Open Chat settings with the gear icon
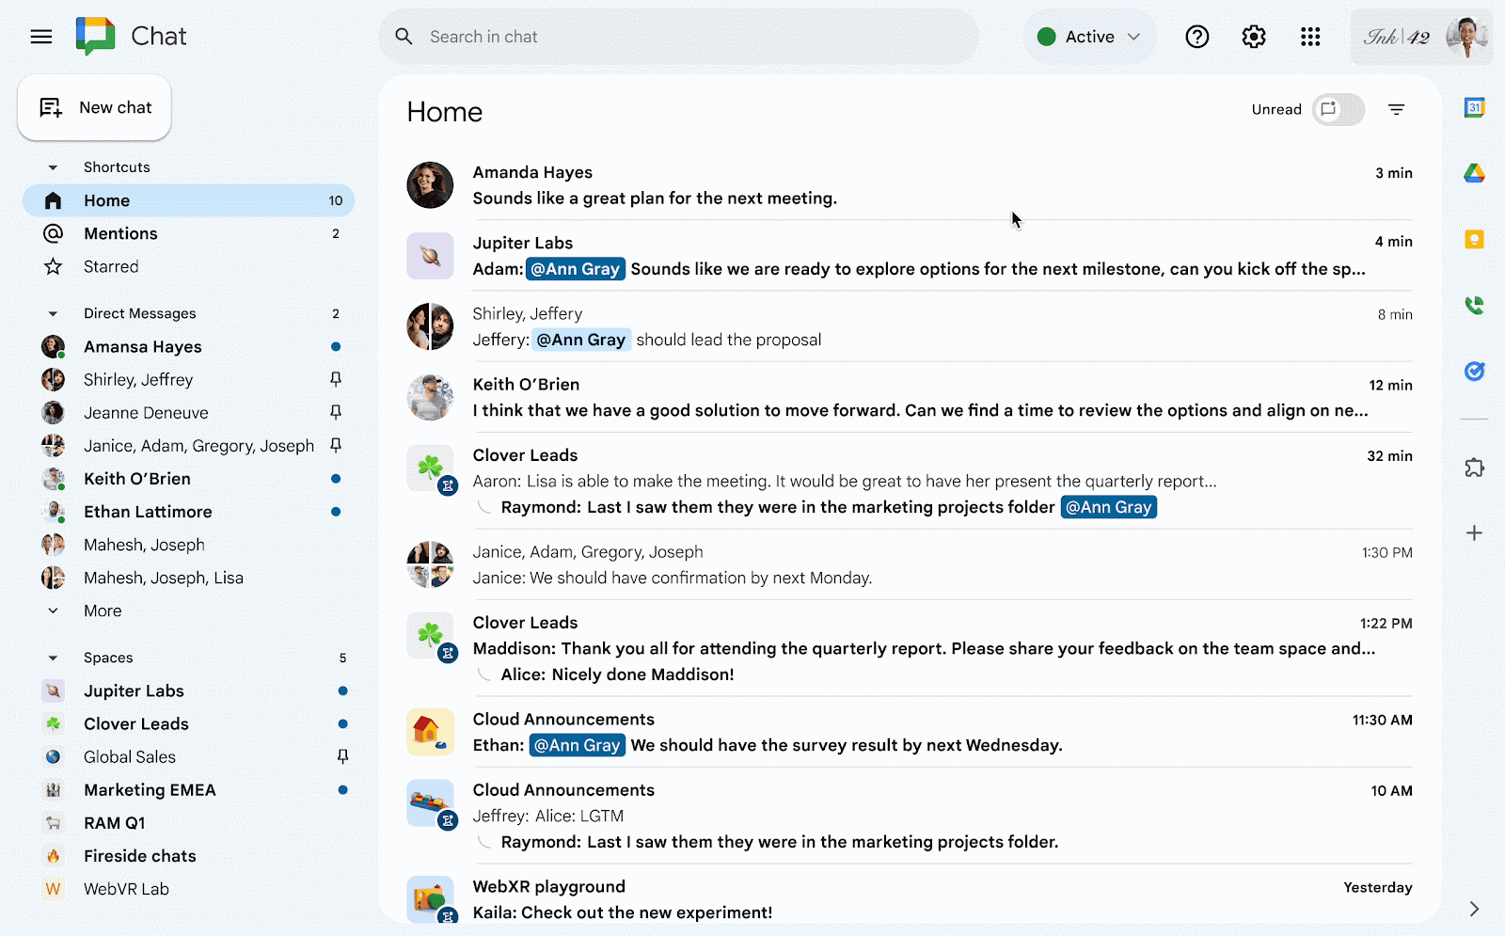1505x936 pixels. click(1253, 37)
